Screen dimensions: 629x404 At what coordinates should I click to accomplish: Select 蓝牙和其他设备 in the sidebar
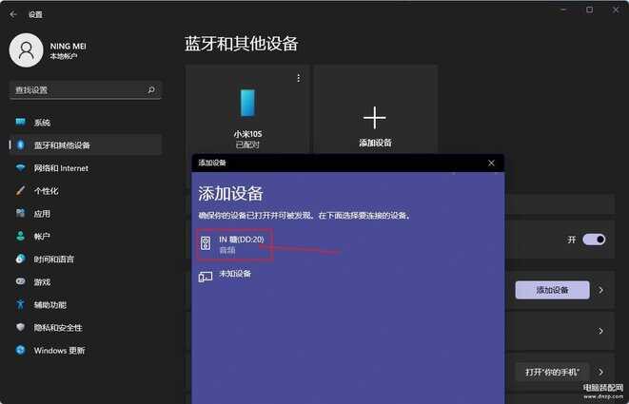click(x=86, y=145)
